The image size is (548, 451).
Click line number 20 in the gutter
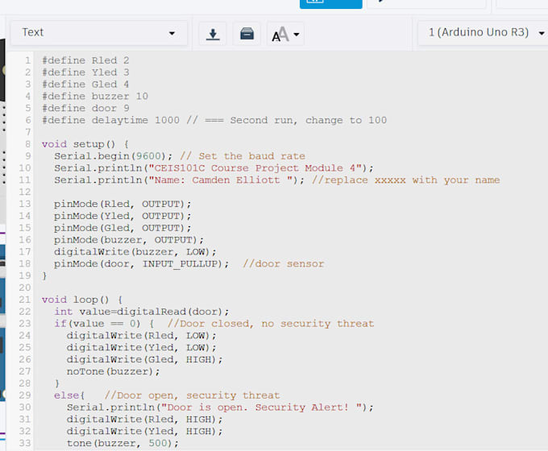(x=25, y=288)
